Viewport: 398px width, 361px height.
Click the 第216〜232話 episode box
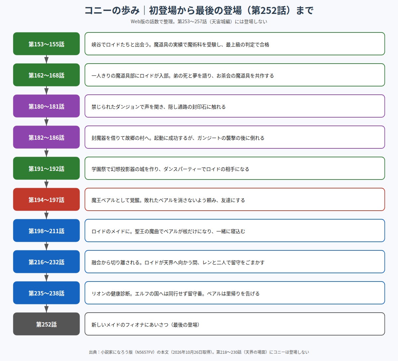pos(46,262)
